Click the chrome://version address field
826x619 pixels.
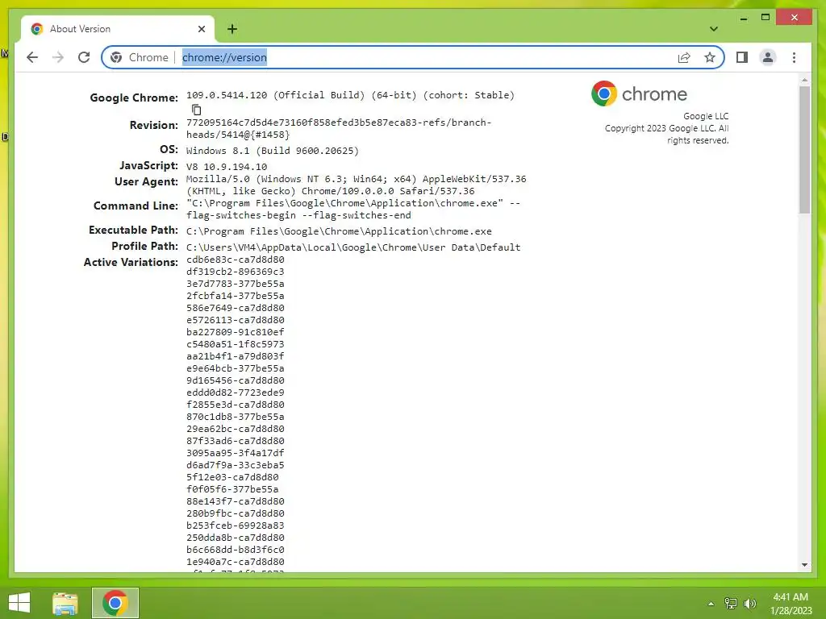[x=414, y=57]
